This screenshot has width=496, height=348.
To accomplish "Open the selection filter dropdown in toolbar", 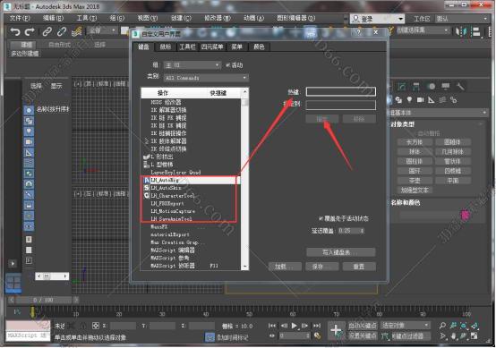I will [102, 30].
